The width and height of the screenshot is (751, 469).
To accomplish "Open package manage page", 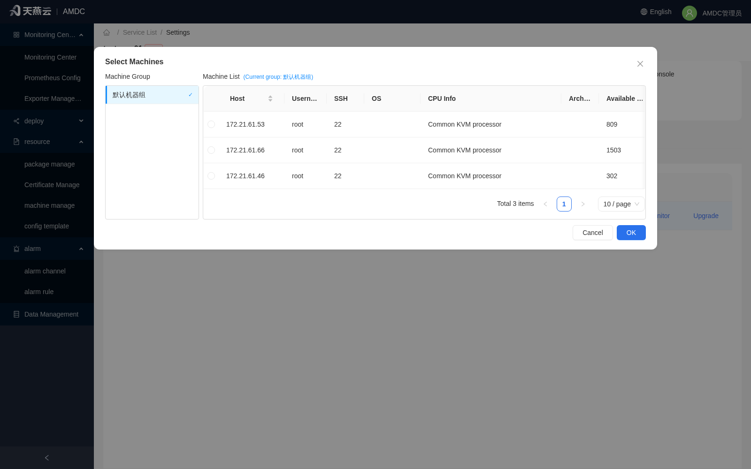I will tap(47, 164).
